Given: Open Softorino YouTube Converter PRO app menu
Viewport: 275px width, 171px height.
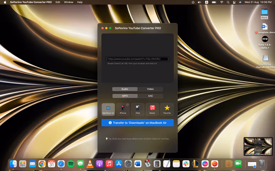Looking at the screenshot, I should coord(31,2).
